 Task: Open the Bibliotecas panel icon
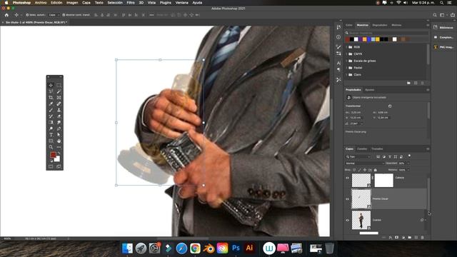click(436, 27)
